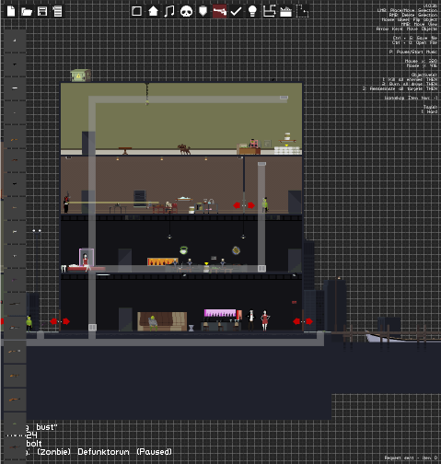Open the folder file icon

point(27,11)
